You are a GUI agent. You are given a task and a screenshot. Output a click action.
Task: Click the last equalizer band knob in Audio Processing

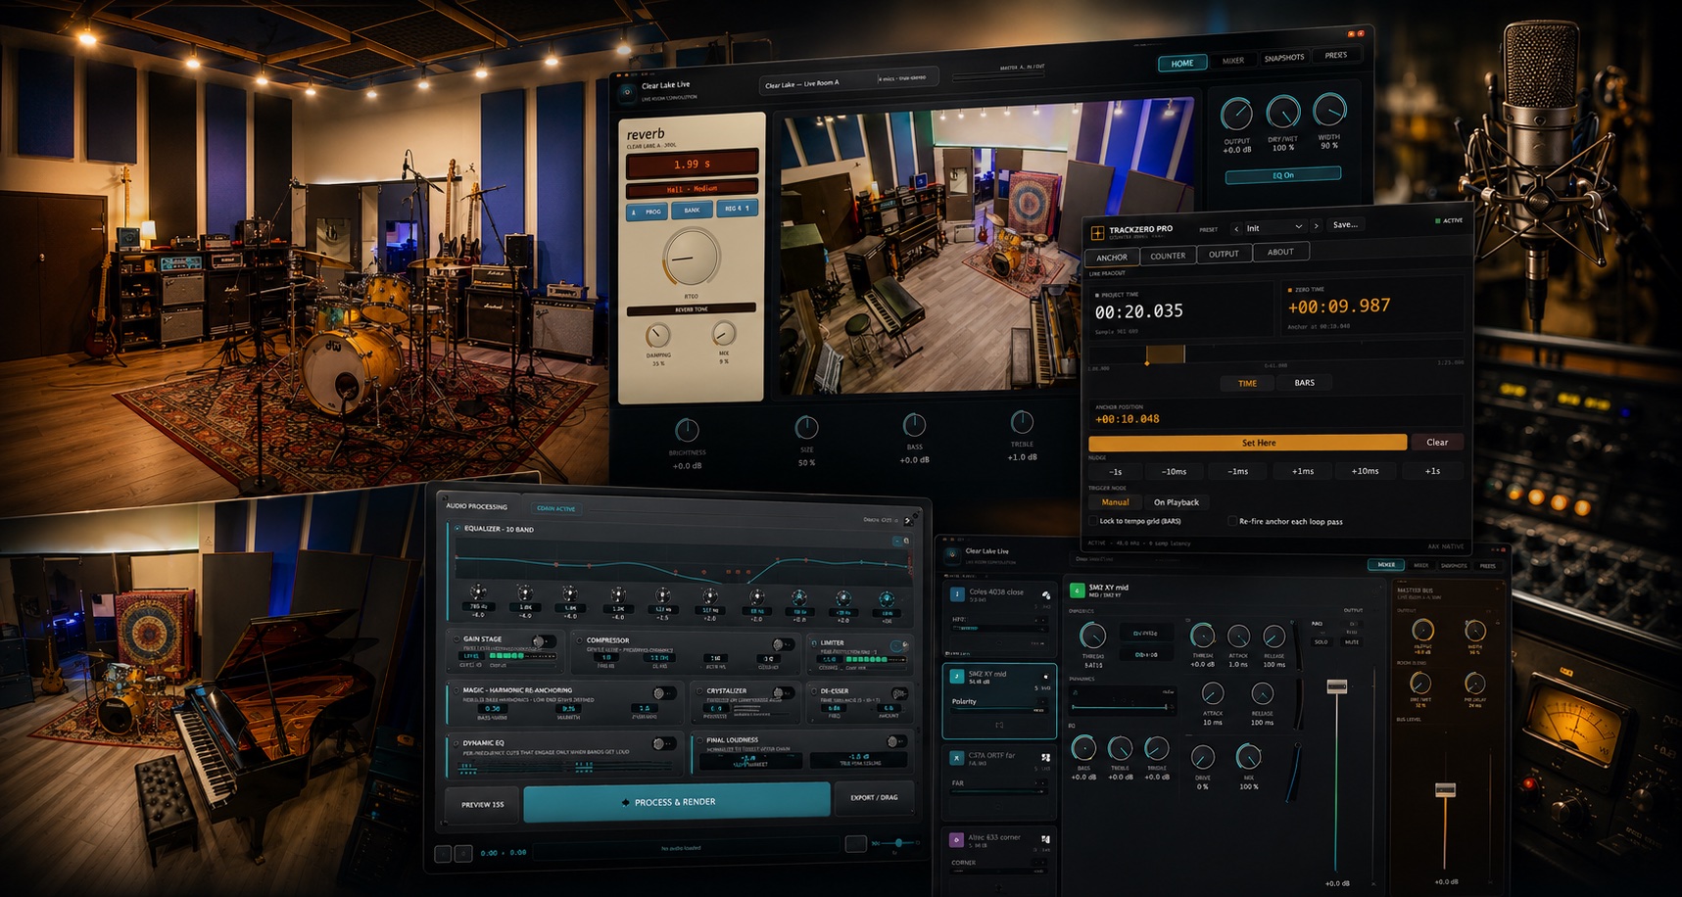887,597
